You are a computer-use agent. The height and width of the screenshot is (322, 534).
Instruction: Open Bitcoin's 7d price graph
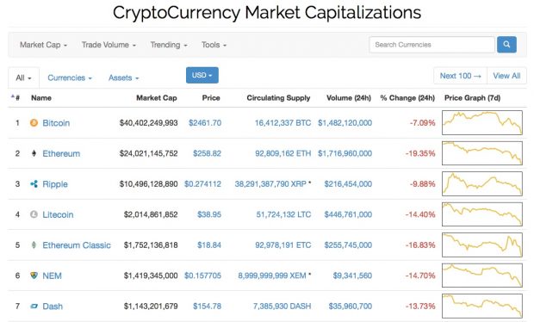pos(482,122)
